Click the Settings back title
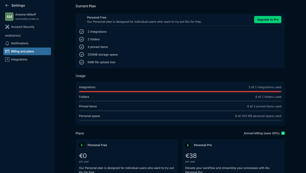 [x=18, y=6]
